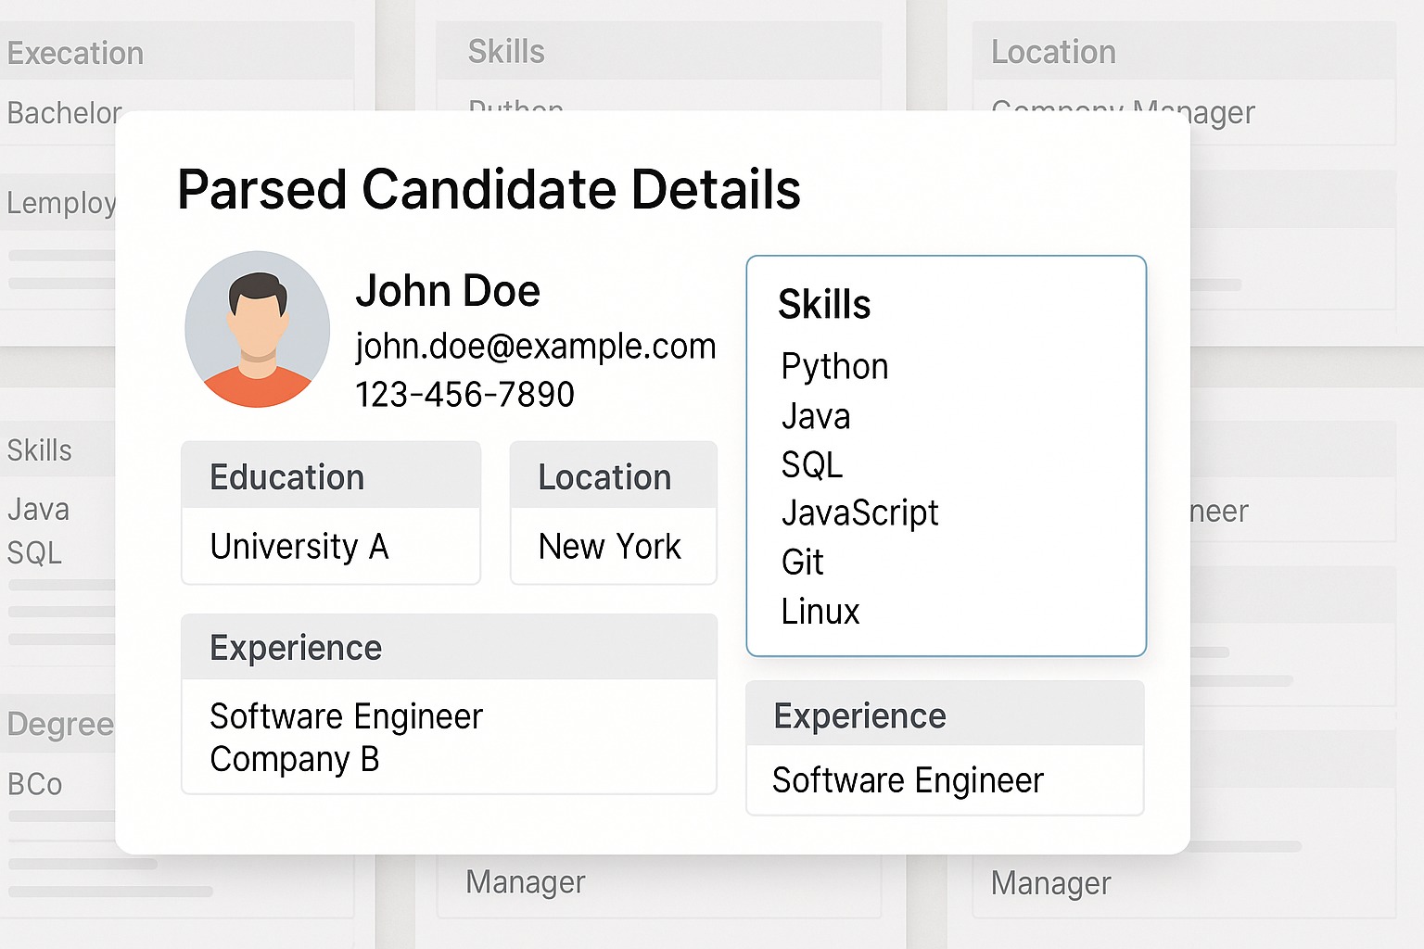Click the Parsed Candidate Details title
Viewport: 1424px width, 949px height.
489,190
